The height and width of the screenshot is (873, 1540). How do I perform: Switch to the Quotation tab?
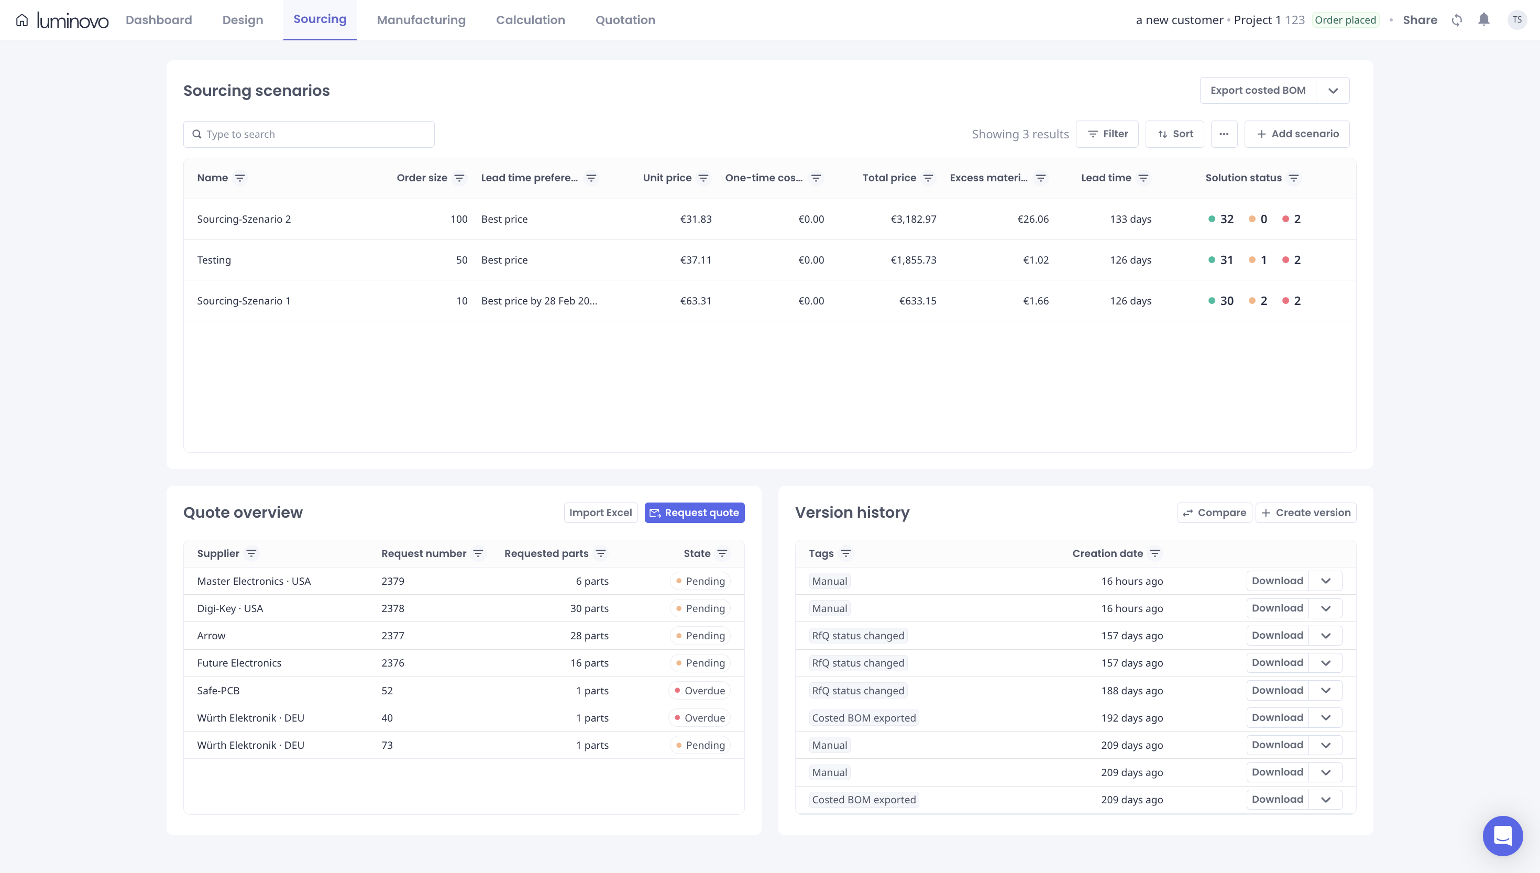click(x=624, y=19)
